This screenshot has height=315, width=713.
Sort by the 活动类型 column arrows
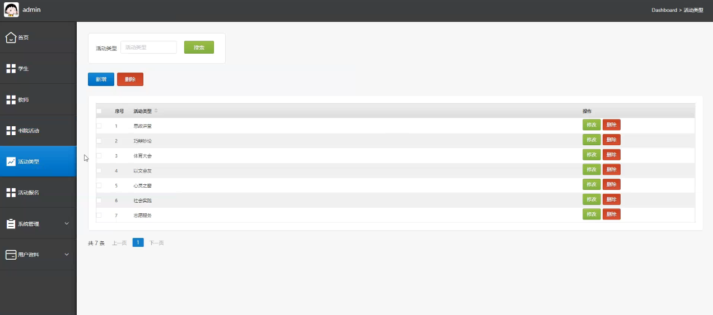tap(156, 111)
